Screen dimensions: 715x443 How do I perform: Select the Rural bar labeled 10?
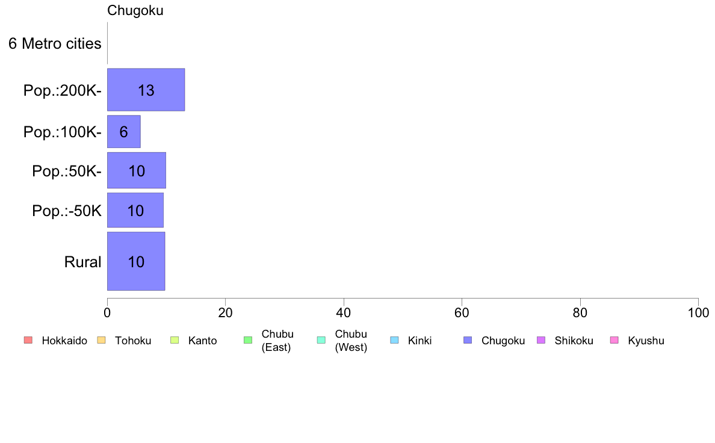(136, 261)
